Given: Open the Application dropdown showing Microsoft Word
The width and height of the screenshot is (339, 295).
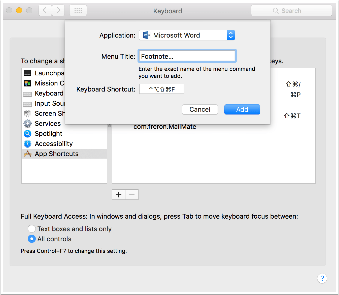Looking at the screenshot, I should click(x=187, y=35).
